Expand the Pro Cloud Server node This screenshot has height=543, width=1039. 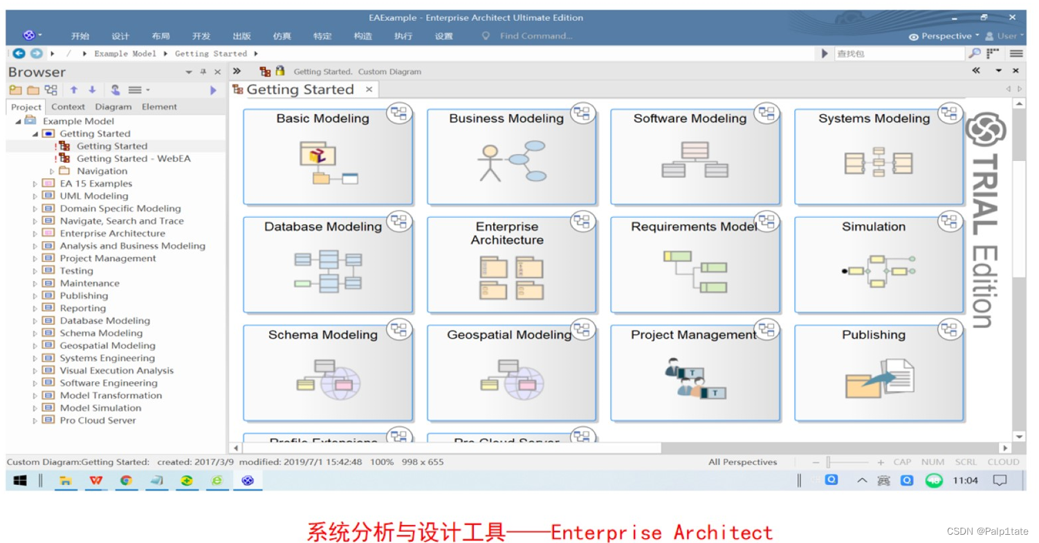(35, 420)
